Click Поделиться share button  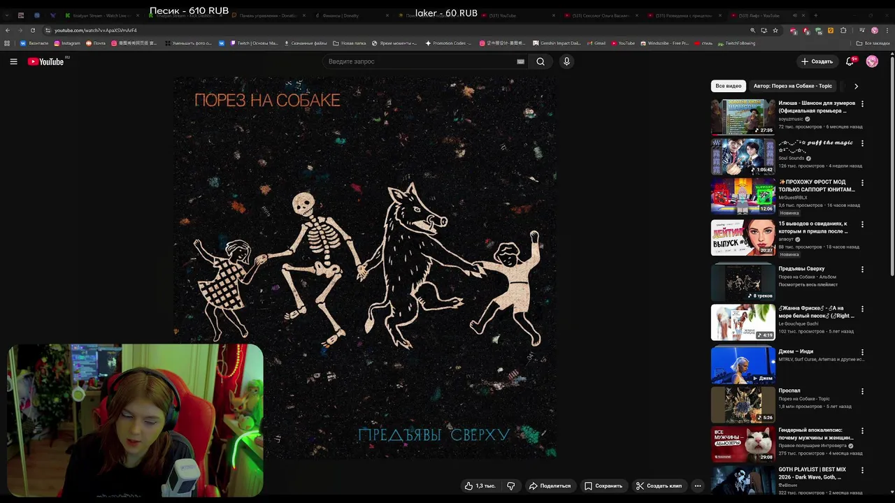550,486
